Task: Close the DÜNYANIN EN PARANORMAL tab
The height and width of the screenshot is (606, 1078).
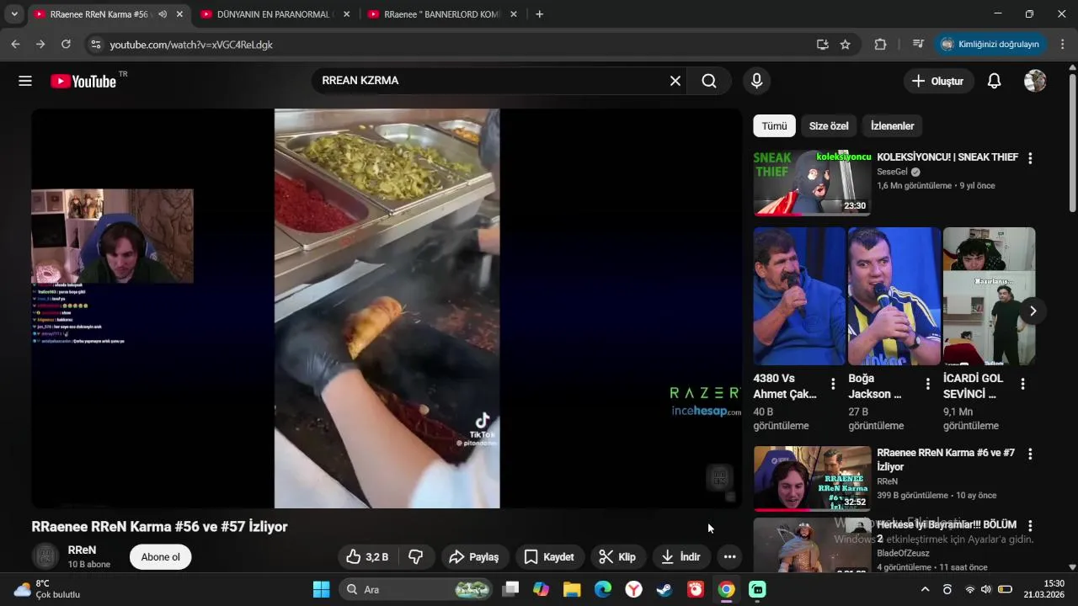Action: point(346,14)
